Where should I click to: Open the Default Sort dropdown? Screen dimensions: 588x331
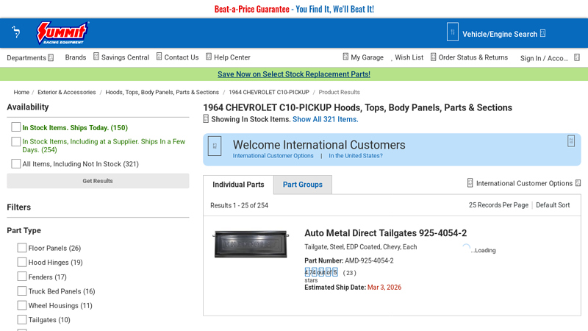coord(553,205)
